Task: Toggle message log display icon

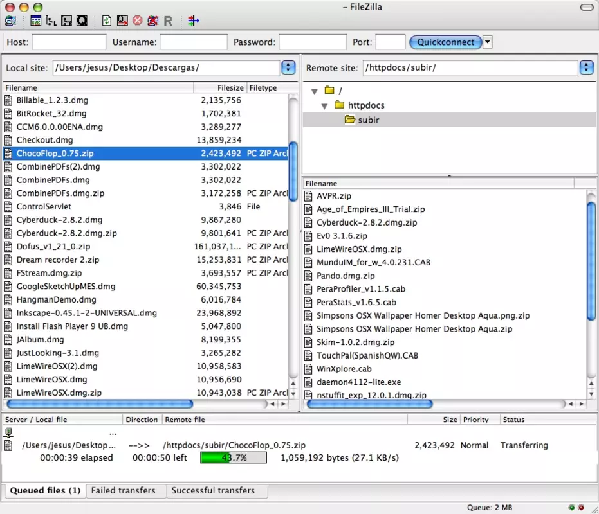Action: 35,21
